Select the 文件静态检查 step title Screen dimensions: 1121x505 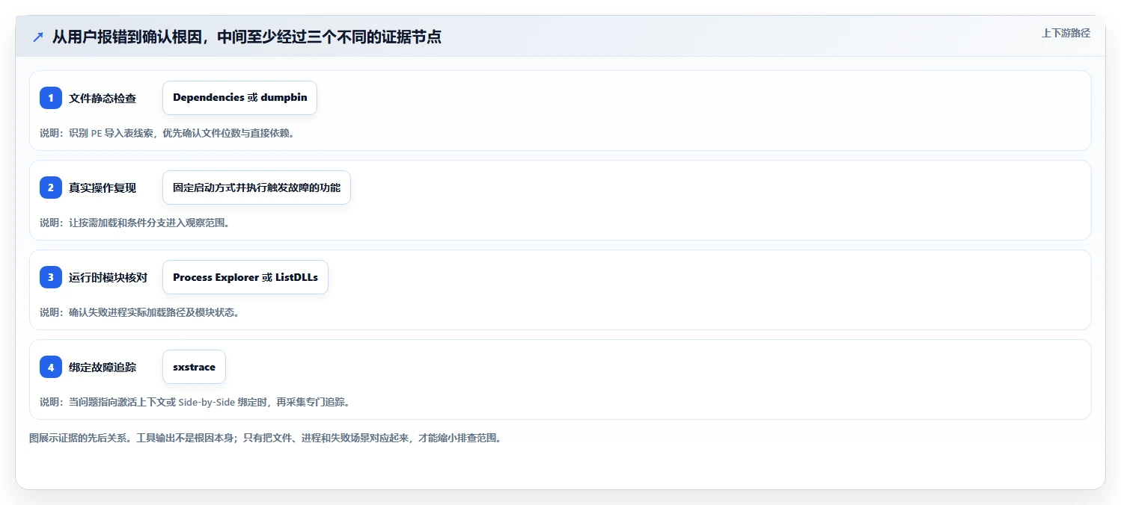point(103,98)
